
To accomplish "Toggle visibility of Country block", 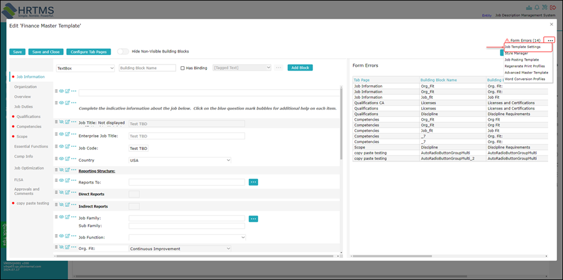I will 61,158.
